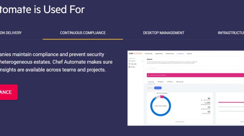
Task: Click the text line "maintain compliance and prevent security"
Action: coord(58,55)
